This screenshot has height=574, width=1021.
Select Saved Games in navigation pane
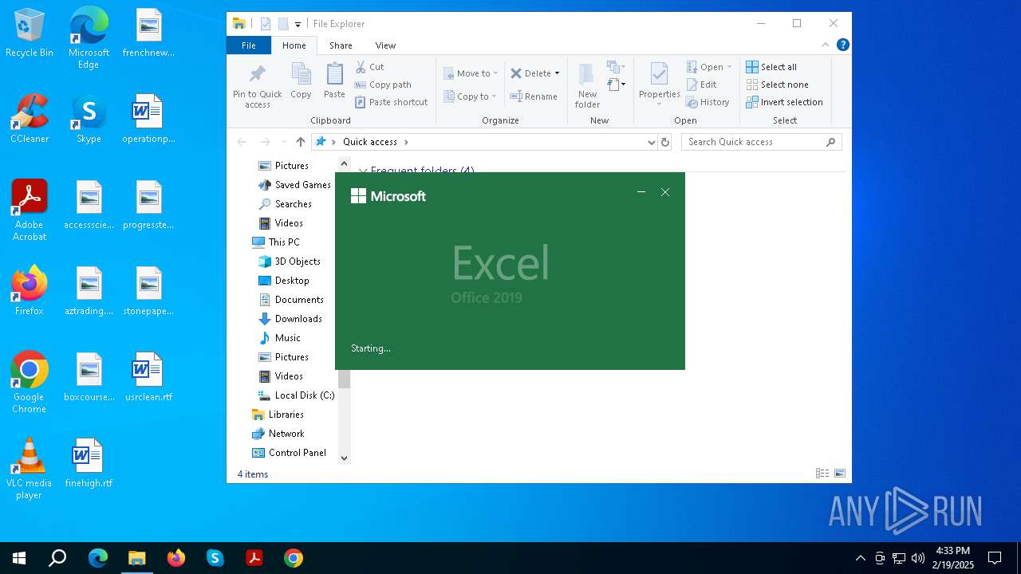coord(295,185)
